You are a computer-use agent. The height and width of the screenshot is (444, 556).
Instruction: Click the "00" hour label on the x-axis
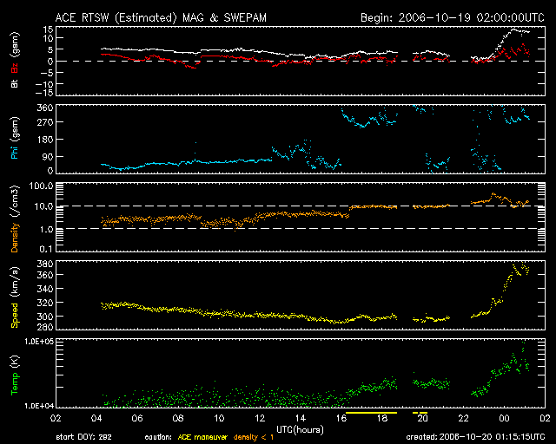coord(504,419)
